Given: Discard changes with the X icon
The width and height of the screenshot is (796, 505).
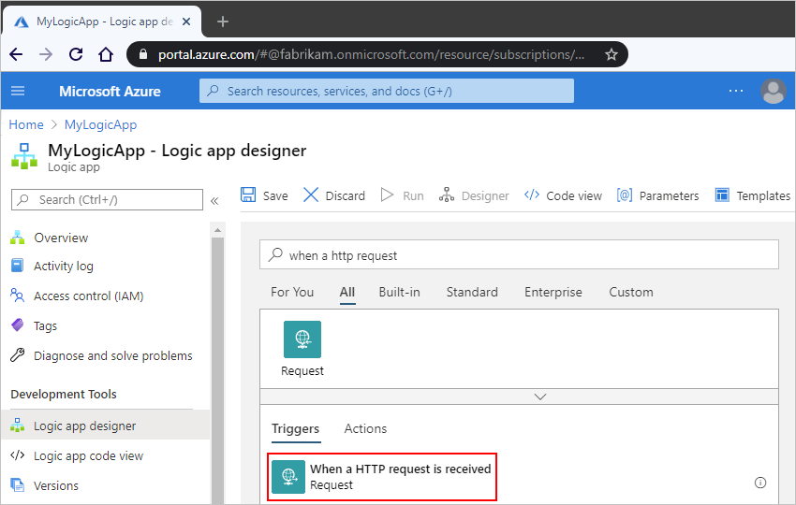Looking at the screenshot, I should (x=311, y=195).
